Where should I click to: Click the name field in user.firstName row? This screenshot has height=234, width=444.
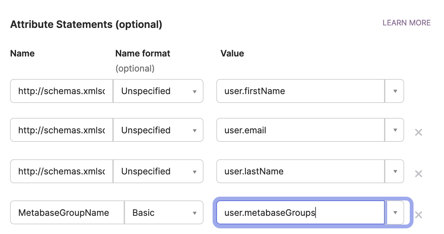(62, 91)
